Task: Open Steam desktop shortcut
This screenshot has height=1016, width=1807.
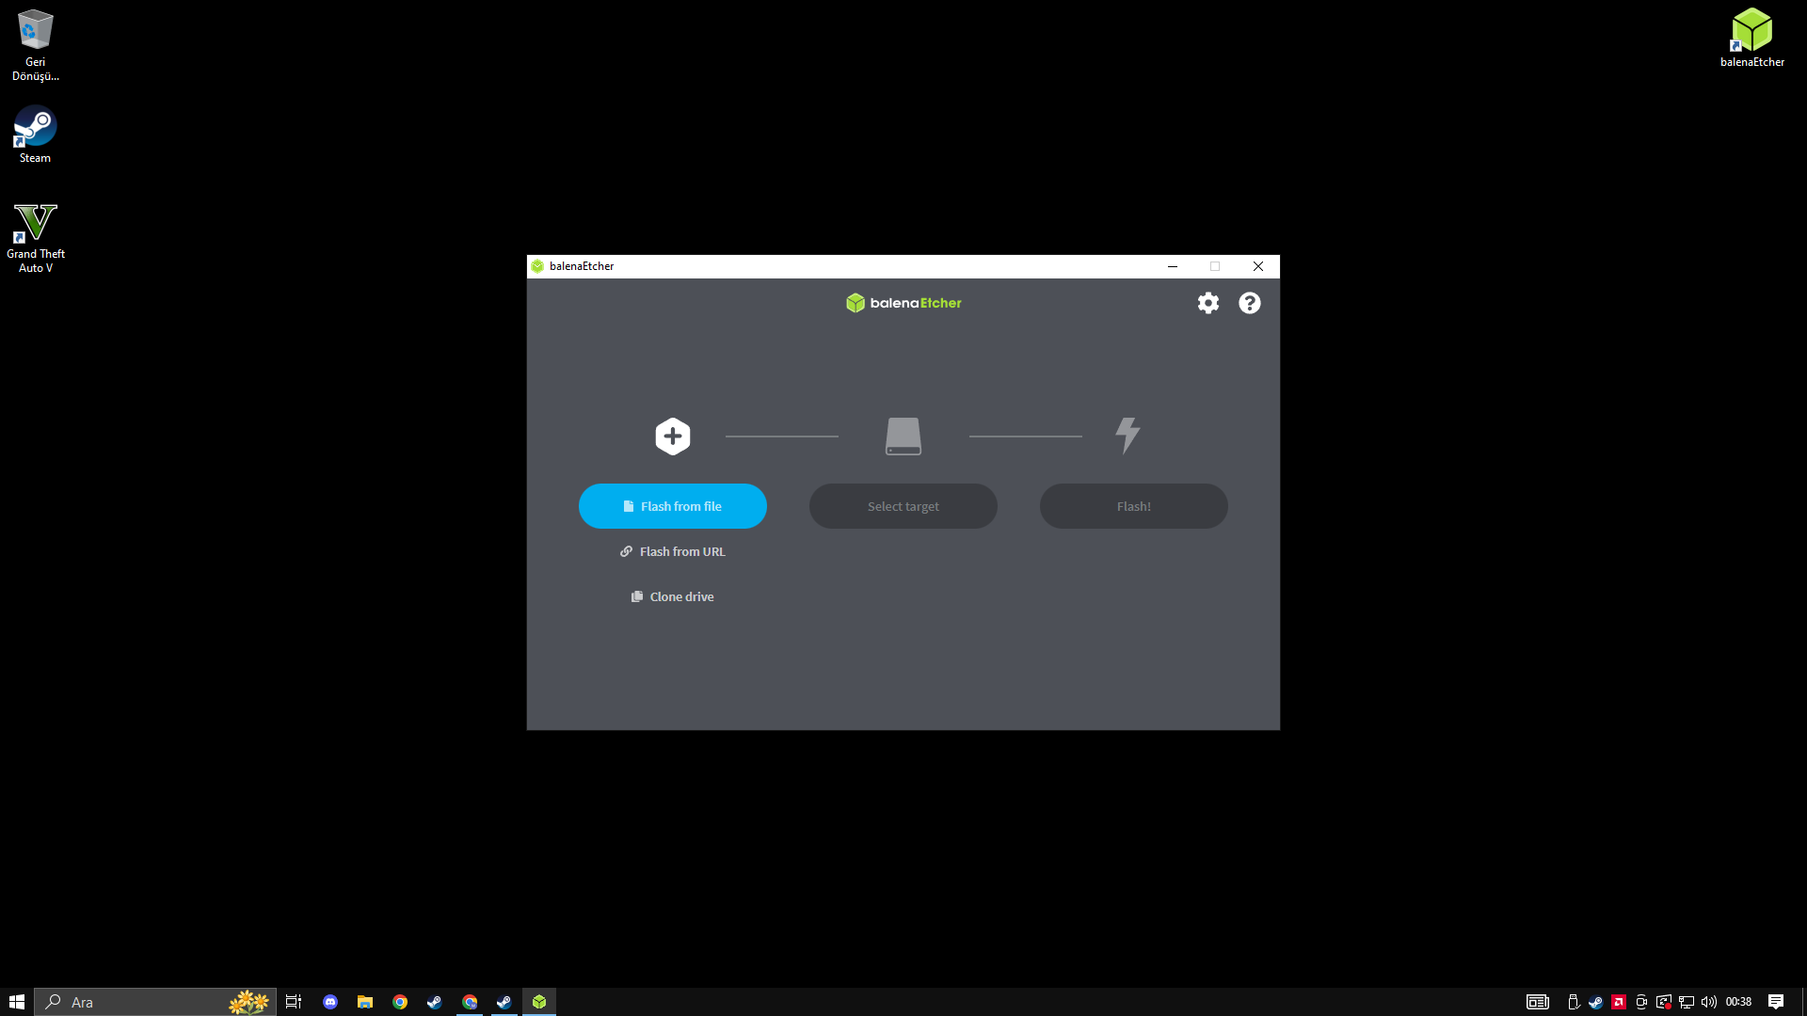Action: [35, 134]
